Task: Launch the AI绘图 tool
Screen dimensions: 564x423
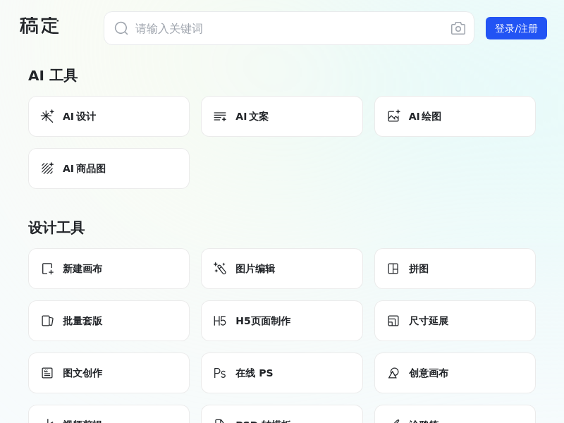Action: tap(455, 116)
